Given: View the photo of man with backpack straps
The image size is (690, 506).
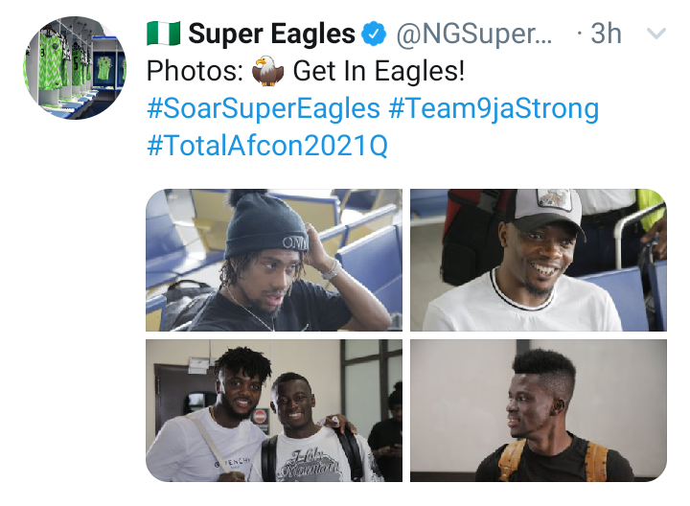Looking at the screenshot, I should point(539,410).
